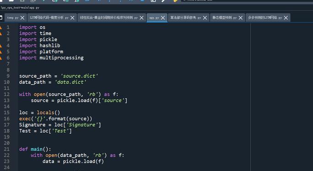Click line number 3 in the gutter
This screenshot has width=313, height=171.
(x=8, y=39)
